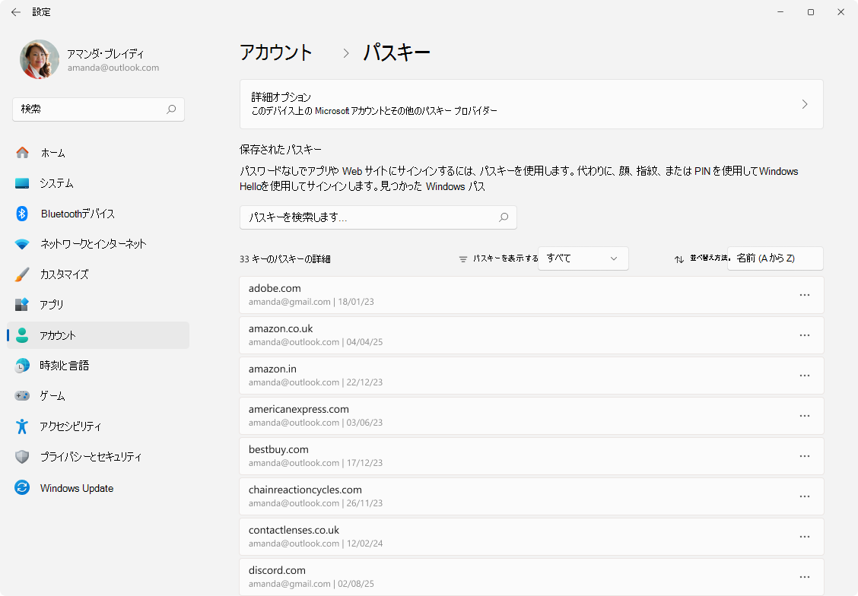Click the Home (ホーム) house icon
Screen dimensions: 858x596
click(22, 153)
